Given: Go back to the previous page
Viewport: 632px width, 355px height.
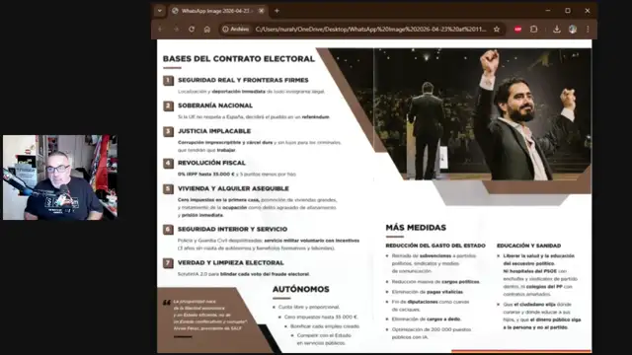Looking at the screenshot, I should pyautogui.click(x=160, y=30).
